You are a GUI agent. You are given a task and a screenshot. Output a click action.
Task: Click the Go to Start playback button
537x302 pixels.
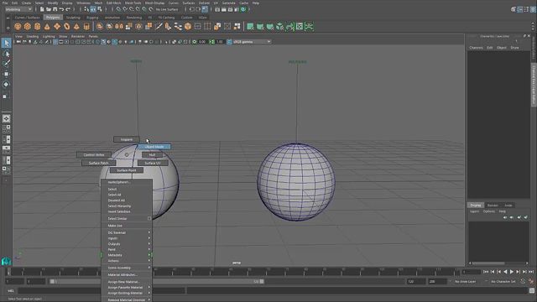486,272
